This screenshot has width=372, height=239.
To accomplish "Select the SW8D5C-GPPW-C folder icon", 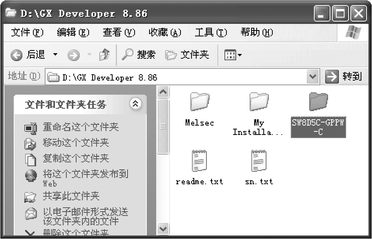I will pyautogui.click(x=318, y=102).
